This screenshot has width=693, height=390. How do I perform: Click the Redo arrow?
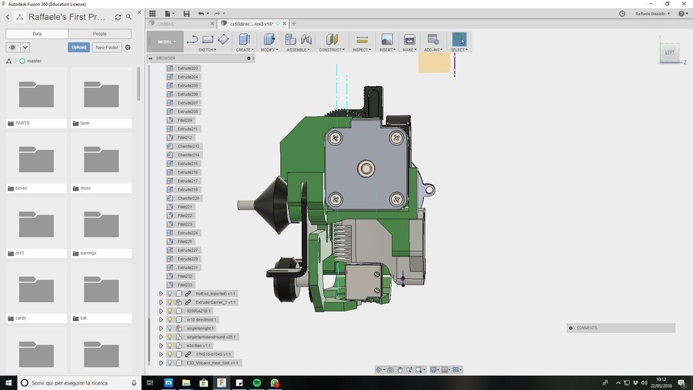[217, 14]
